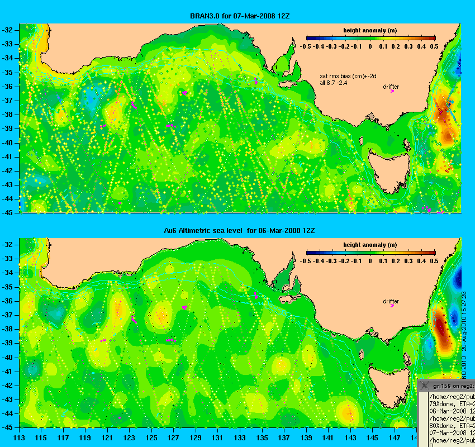475x447 pixels.
Task: Click the bottom plot height anomaly colorbar
Action: click(371, 253)
